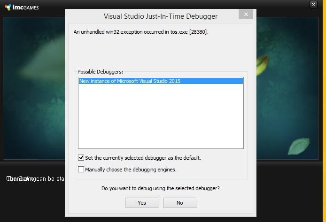The height and width of the screenshot is (222, 326).
Task: Select 'New instance of Microsoft Visual Studio 2015'
Action: pyautogui.click(x=161, y=81)
